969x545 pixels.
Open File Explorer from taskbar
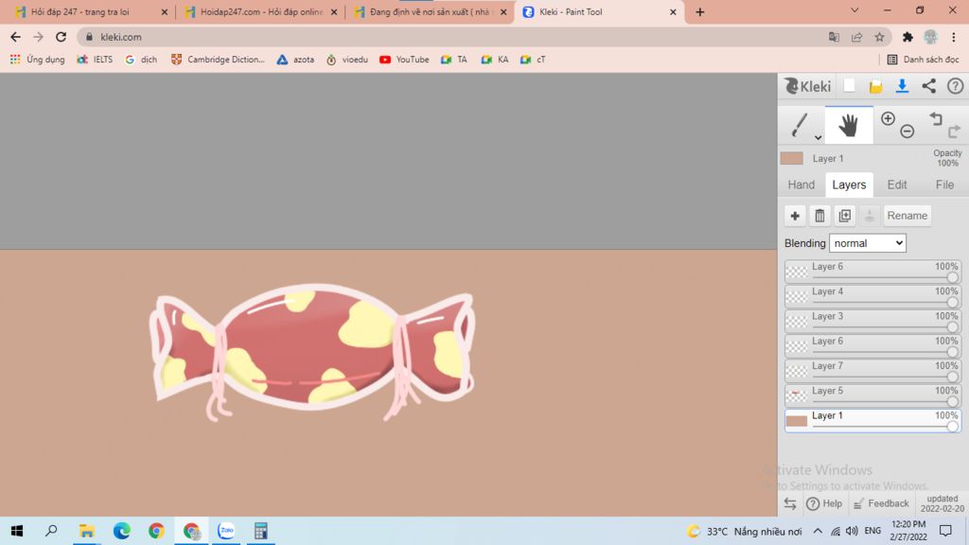[86, 531]
